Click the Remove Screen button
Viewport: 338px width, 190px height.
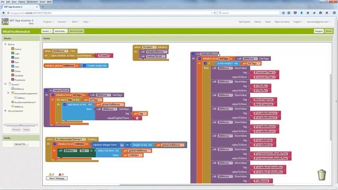(76, 31)
